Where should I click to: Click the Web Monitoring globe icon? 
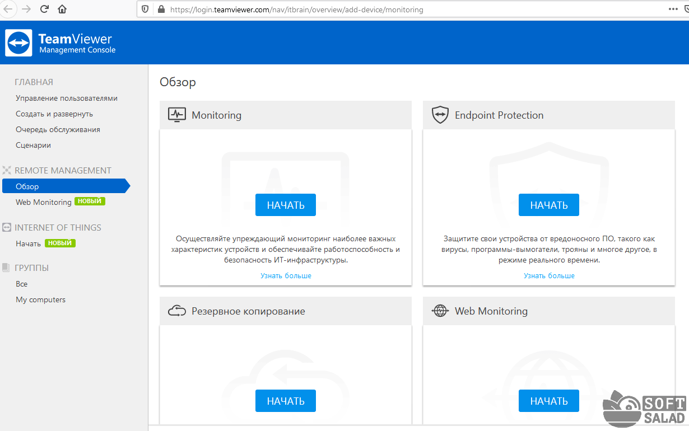440,311
